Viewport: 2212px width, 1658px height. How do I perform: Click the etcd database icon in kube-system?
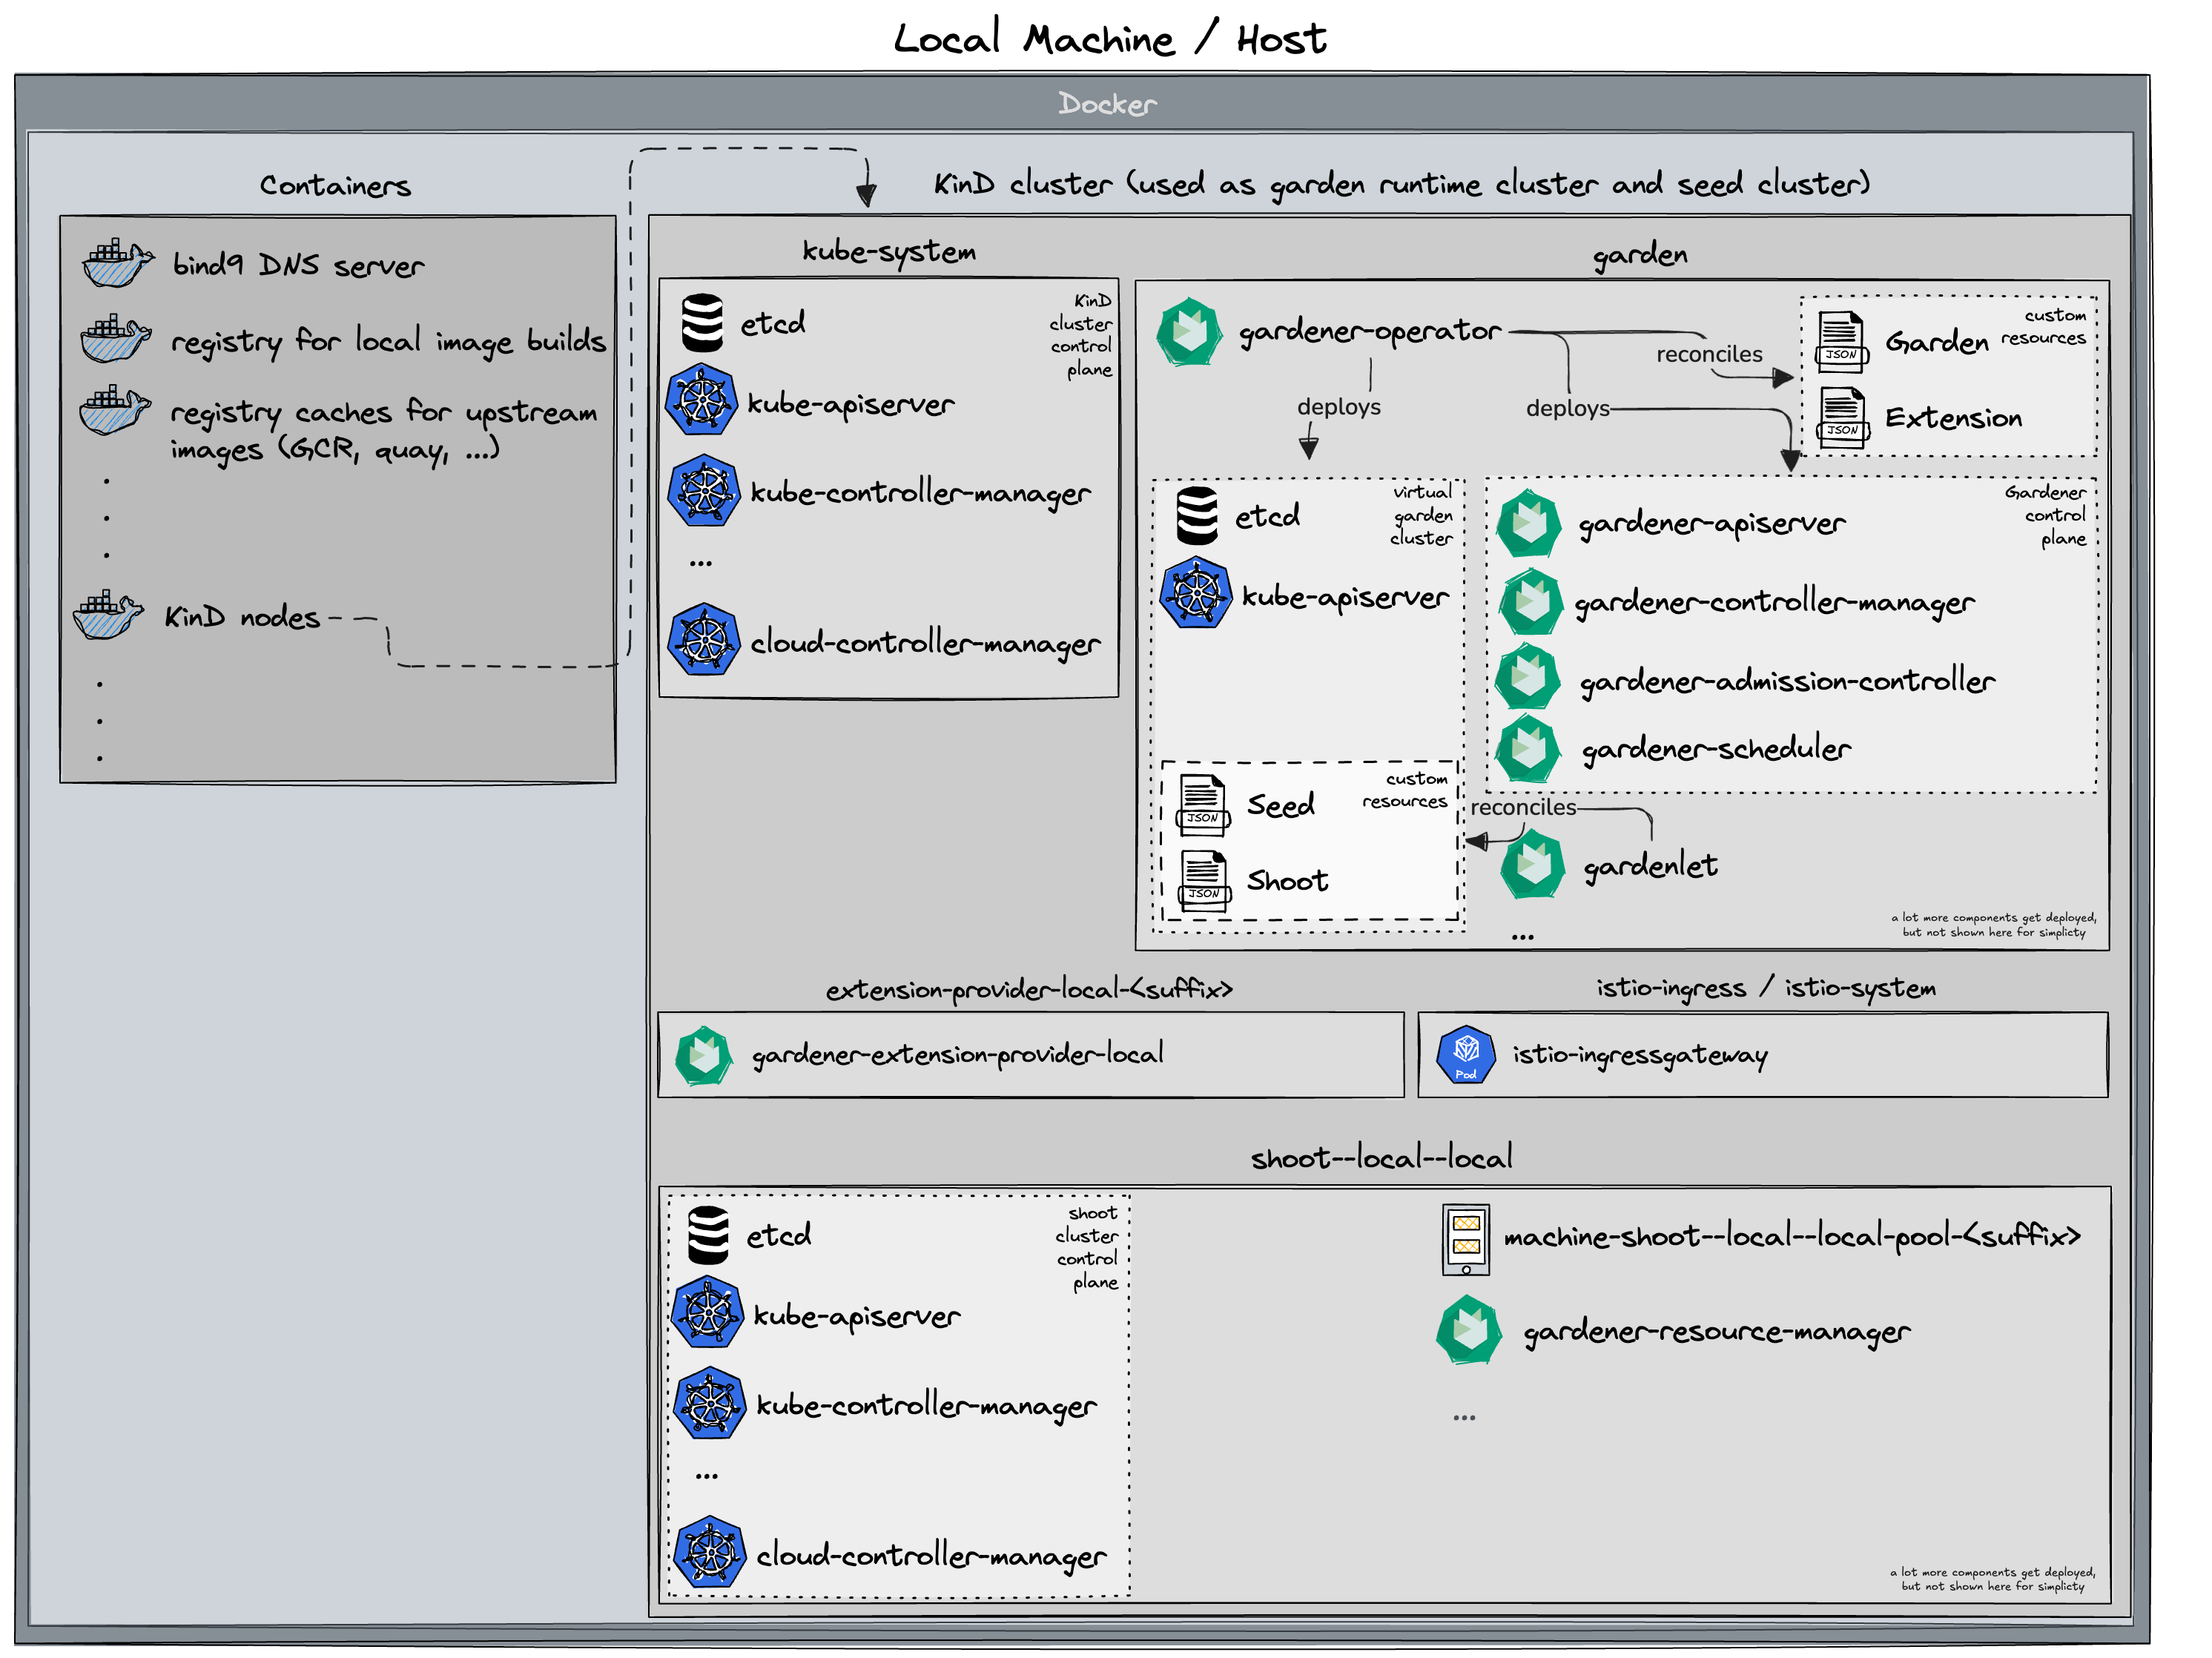point(702,322)
